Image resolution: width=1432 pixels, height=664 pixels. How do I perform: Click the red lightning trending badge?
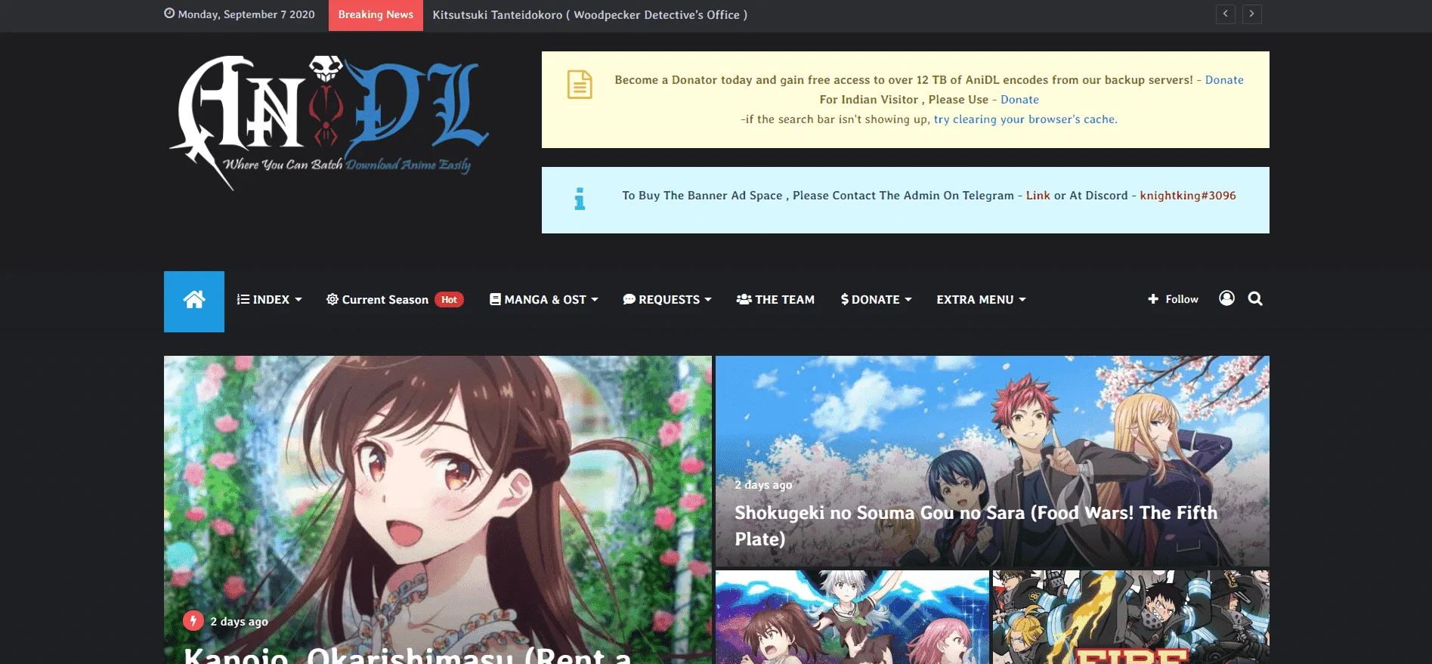click(x=193, y=621)
